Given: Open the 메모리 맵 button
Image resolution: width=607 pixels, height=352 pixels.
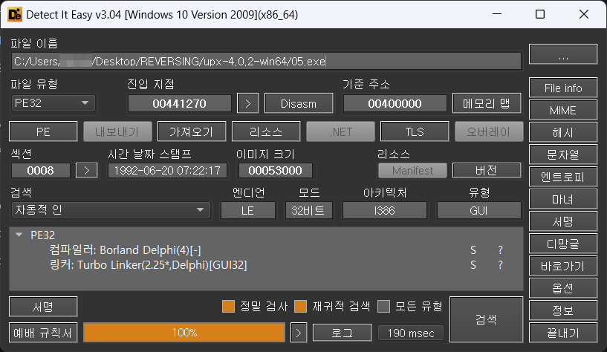Looking at the screenshot, I should click(487, 104).
